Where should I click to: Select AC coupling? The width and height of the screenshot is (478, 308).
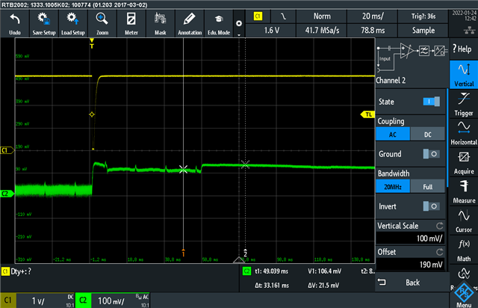pyautogui.click(x=393, y=135)
